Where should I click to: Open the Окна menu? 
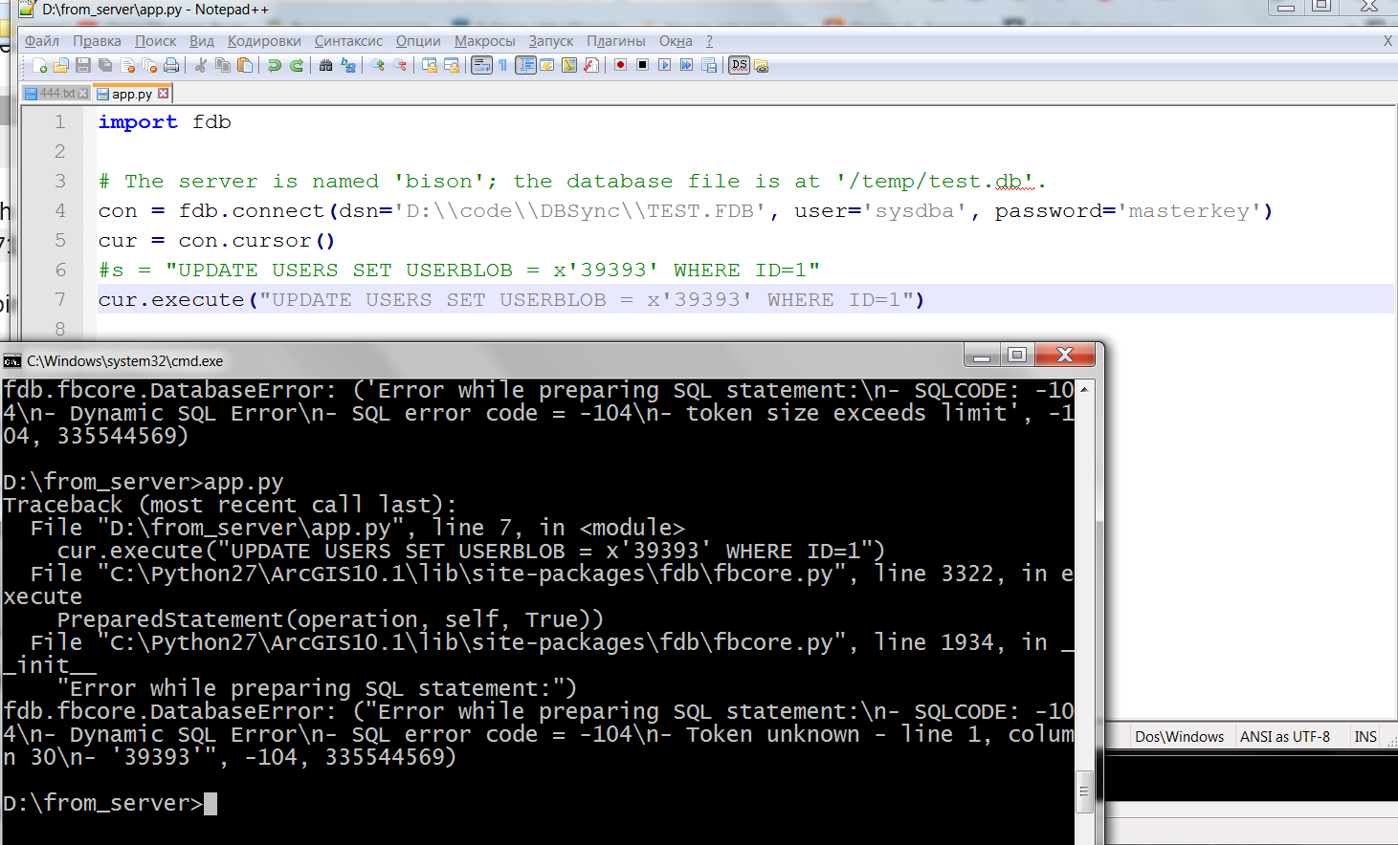tap(676, 41)
